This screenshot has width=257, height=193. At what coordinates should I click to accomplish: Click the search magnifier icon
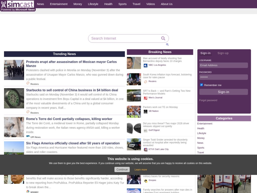(163, 38)
